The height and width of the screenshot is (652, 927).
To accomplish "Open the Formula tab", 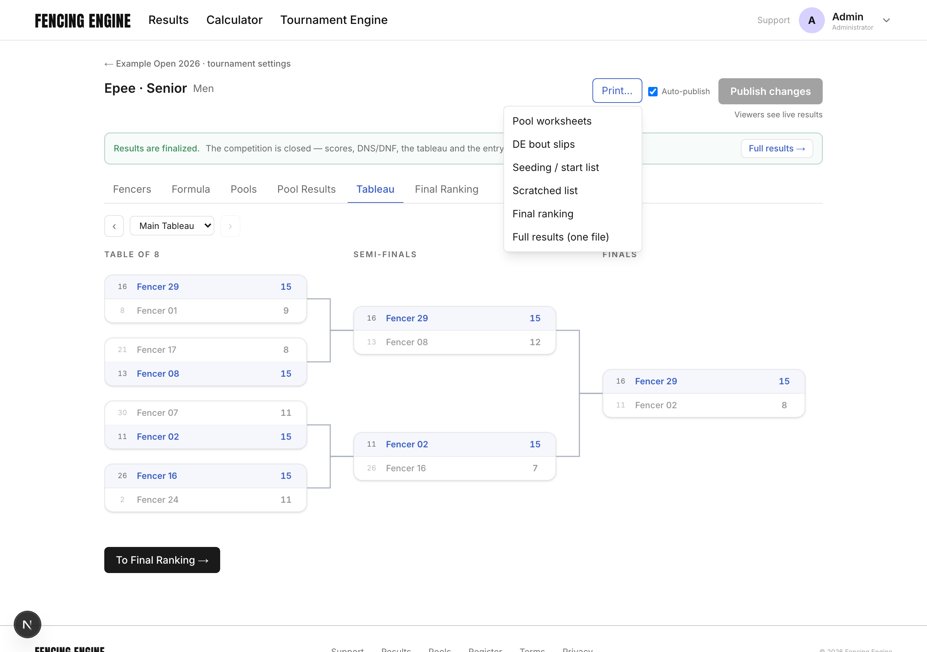I will point(190,189).
